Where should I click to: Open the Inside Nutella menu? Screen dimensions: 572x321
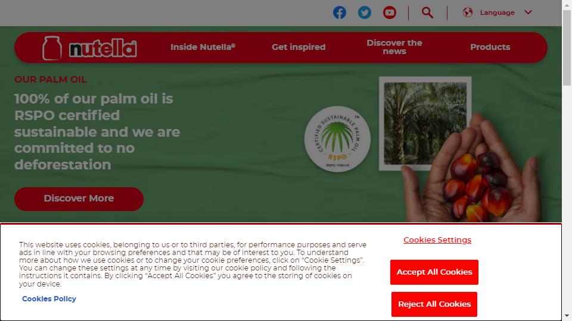[203, 47]
